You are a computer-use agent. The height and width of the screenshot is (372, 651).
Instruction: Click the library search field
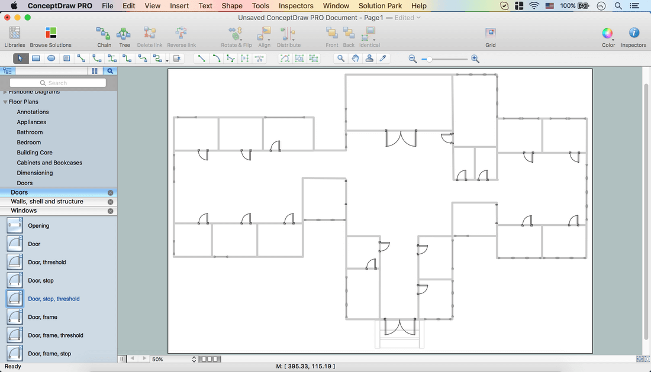click(x=58, y=83)
